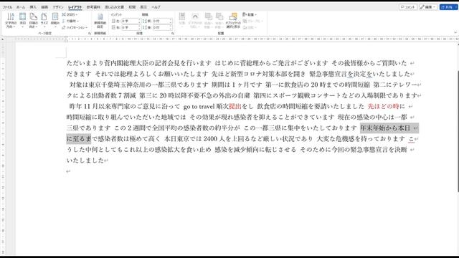
Task: Click the text go to travel
Action: pos(199,107)
